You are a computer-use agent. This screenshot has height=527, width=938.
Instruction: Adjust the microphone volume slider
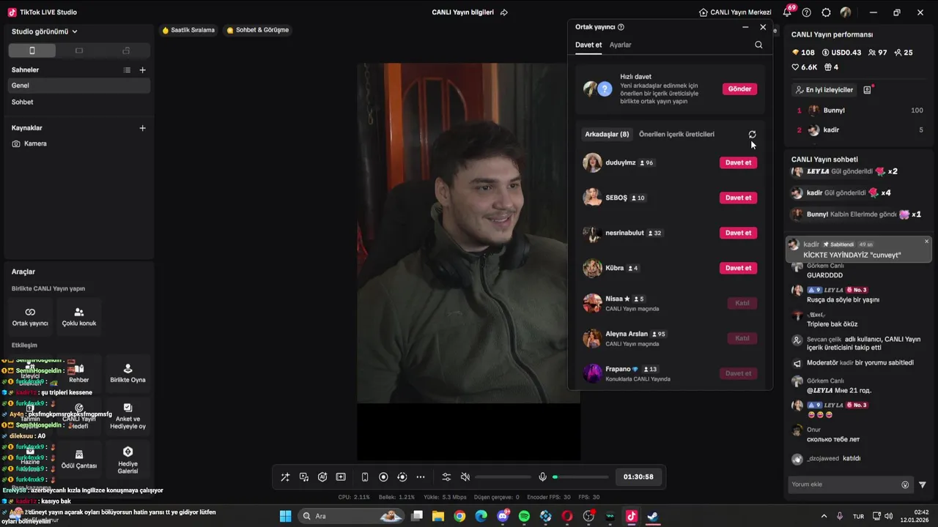580,476
